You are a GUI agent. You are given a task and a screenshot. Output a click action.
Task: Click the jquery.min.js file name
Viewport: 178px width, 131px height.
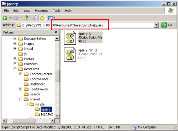[88, 50]
